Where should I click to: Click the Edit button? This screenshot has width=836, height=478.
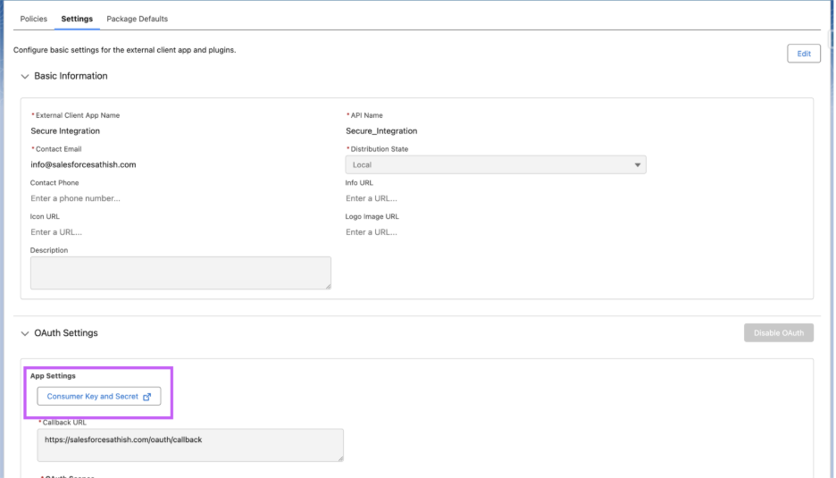click(803, 54)
